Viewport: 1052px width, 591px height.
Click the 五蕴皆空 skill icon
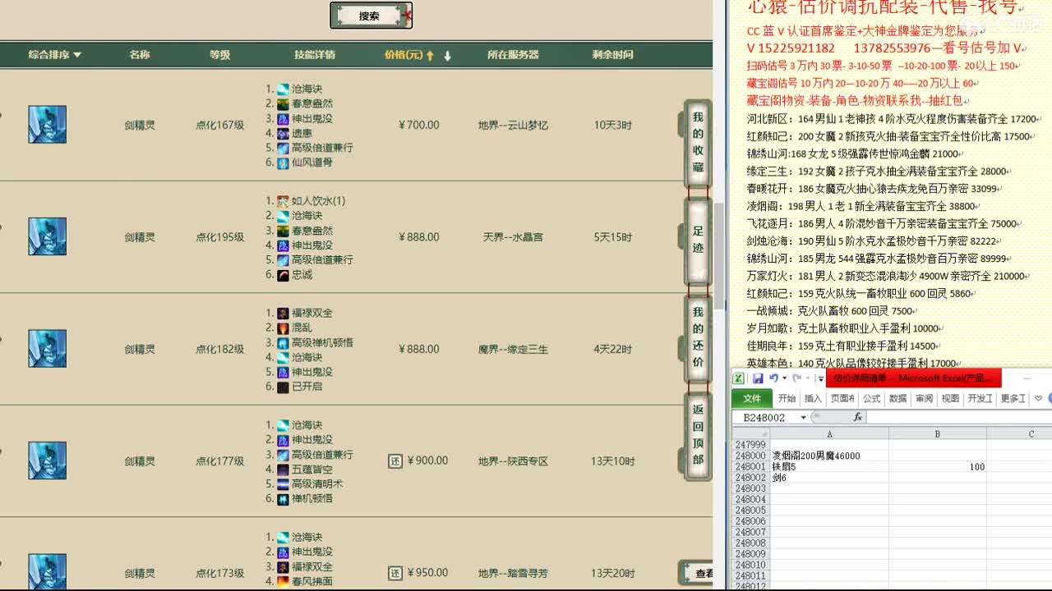(x=283, y=469)
